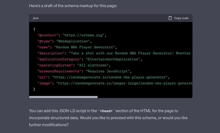Click the randomgenerate.io url value
Screen dimensions: 220x133
[x=110, y=77]
